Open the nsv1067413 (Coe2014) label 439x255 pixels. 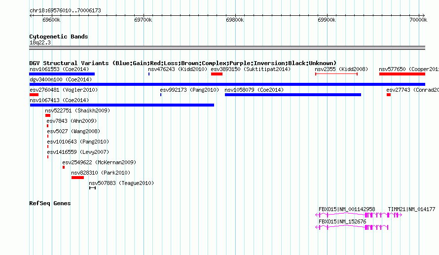59,100
